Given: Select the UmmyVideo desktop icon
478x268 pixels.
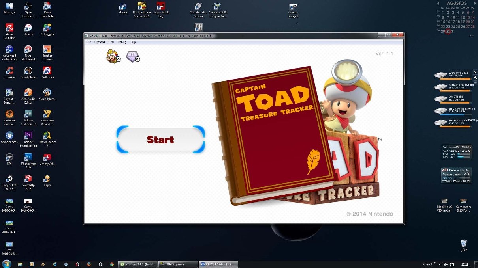Looking at the screenshot, I should pyautogui.click(x=47, y=159).
